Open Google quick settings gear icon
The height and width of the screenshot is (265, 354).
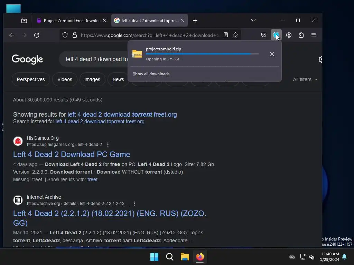320,59
